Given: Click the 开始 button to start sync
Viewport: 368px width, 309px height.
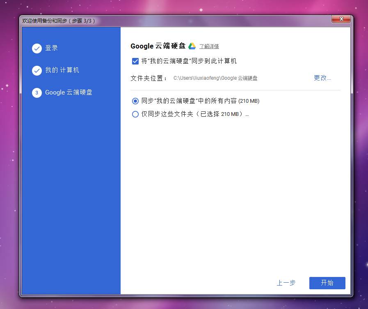Looking at the screenshot, I should (x=327, y=283).
